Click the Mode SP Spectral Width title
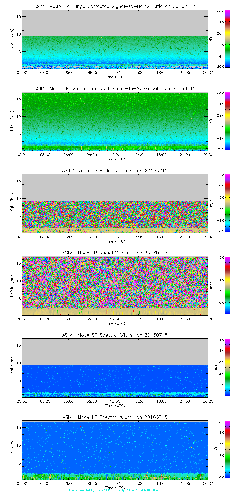This screenshot has width=230, height=493. (115, 335)
